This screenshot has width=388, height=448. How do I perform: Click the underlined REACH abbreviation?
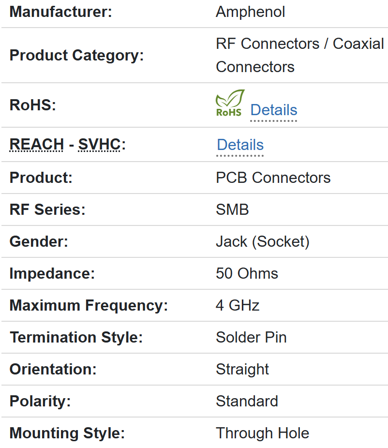[x=37, y=145]
